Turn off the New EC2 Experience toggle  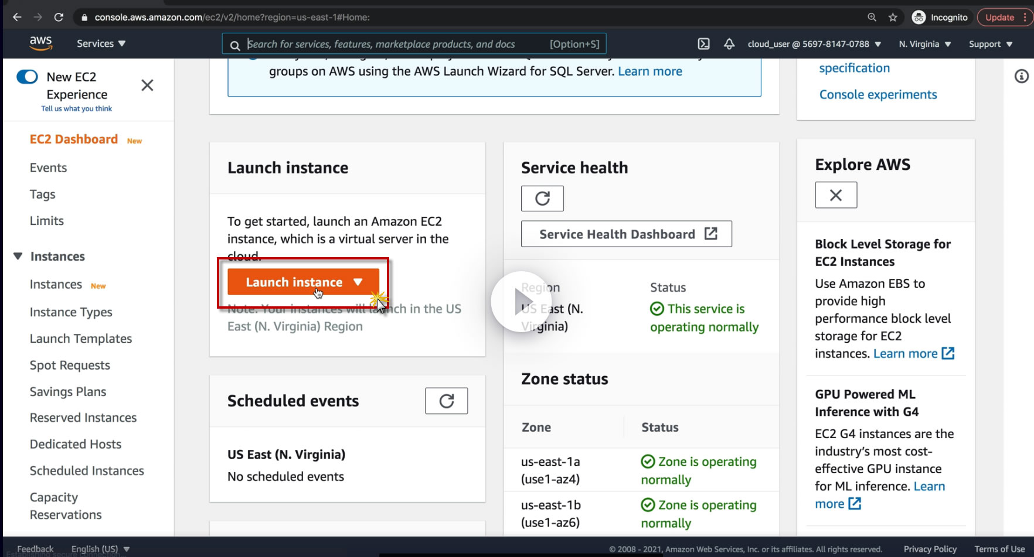pyautogui.click(x=27, y=77)
